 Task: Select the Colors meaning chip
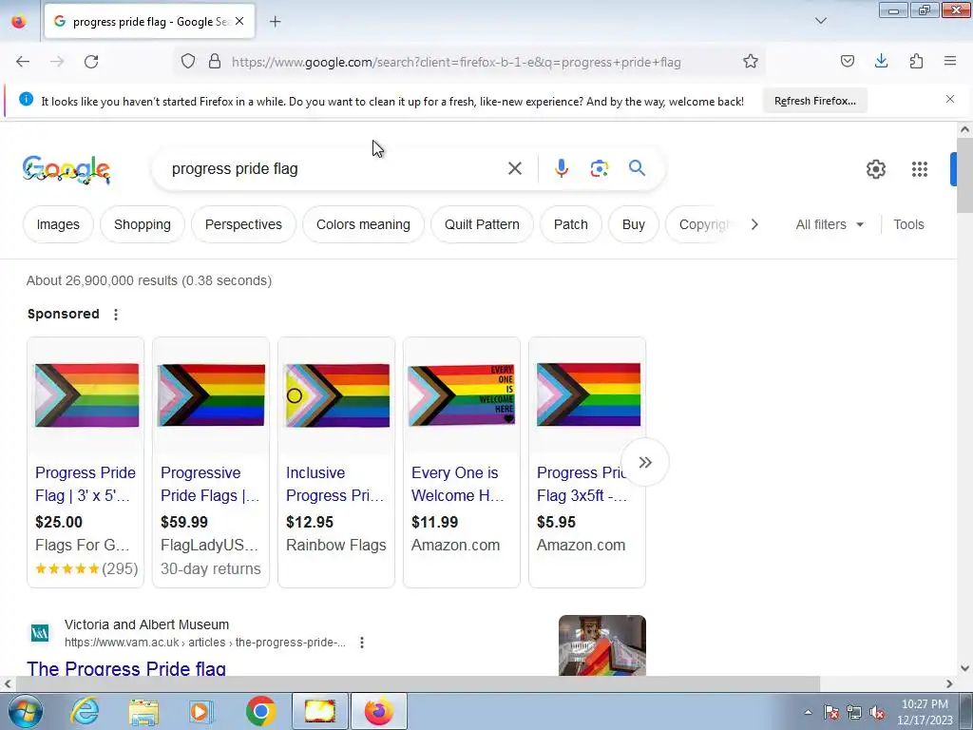tap(363, 224)
